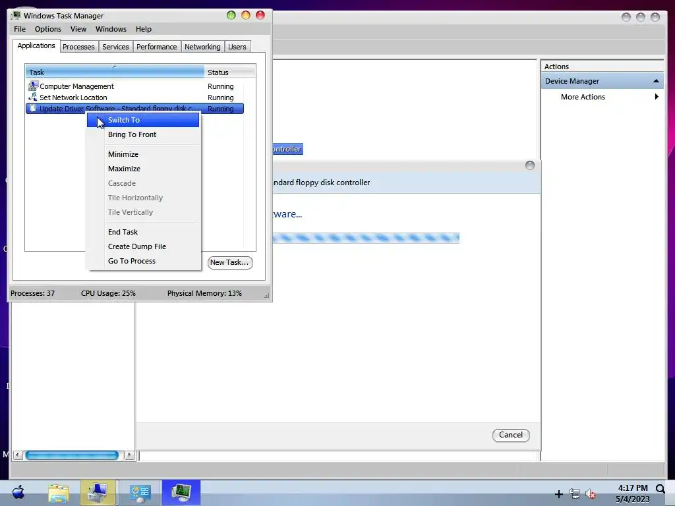This screenshot has width=675, height=506.
Task: Expand More Actions submenu arrow
Action: point(657,97)
